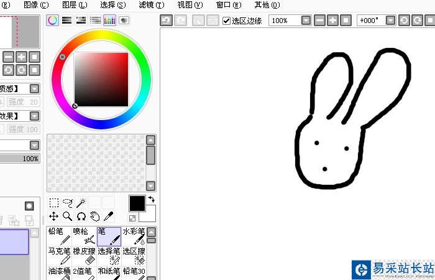
Task: Zoom in canvas with toolbar plus button
Action: click(x=332, y=21)
